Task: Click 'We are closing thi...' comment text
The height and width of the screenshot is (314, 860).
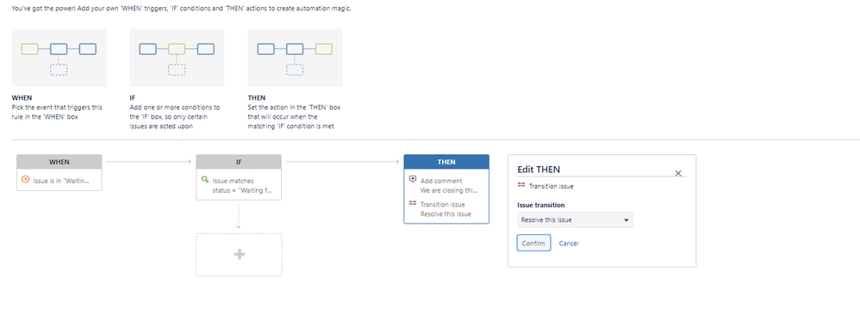Action: pos(449,190)
